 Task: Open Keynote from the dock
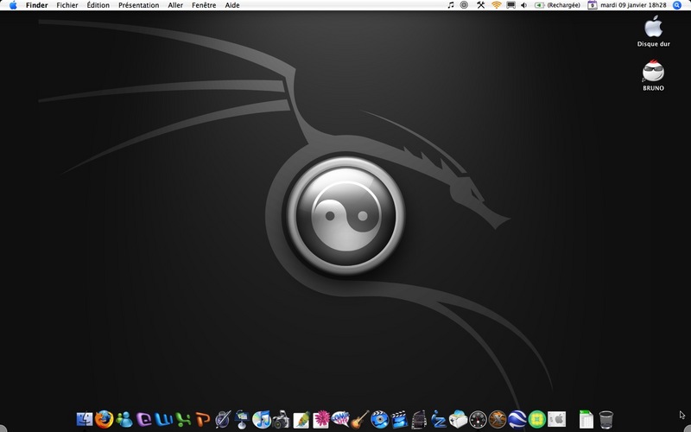pos(242,419)
